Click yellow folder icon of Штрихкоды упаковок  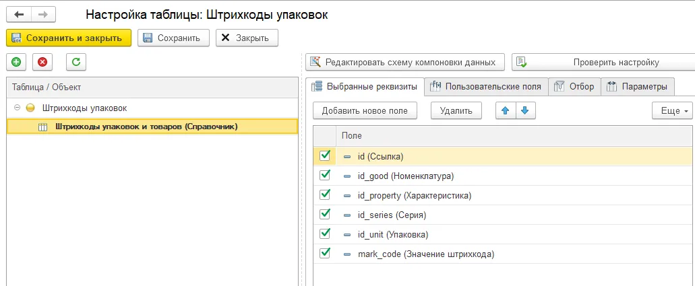(30, 108)
